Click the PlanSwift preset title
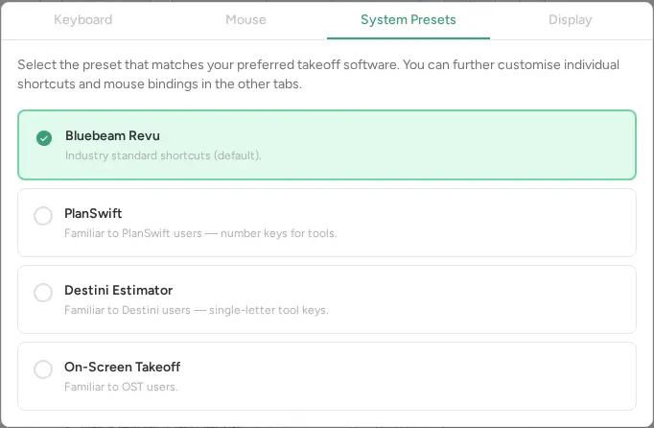654x428 pixels. 93,213
